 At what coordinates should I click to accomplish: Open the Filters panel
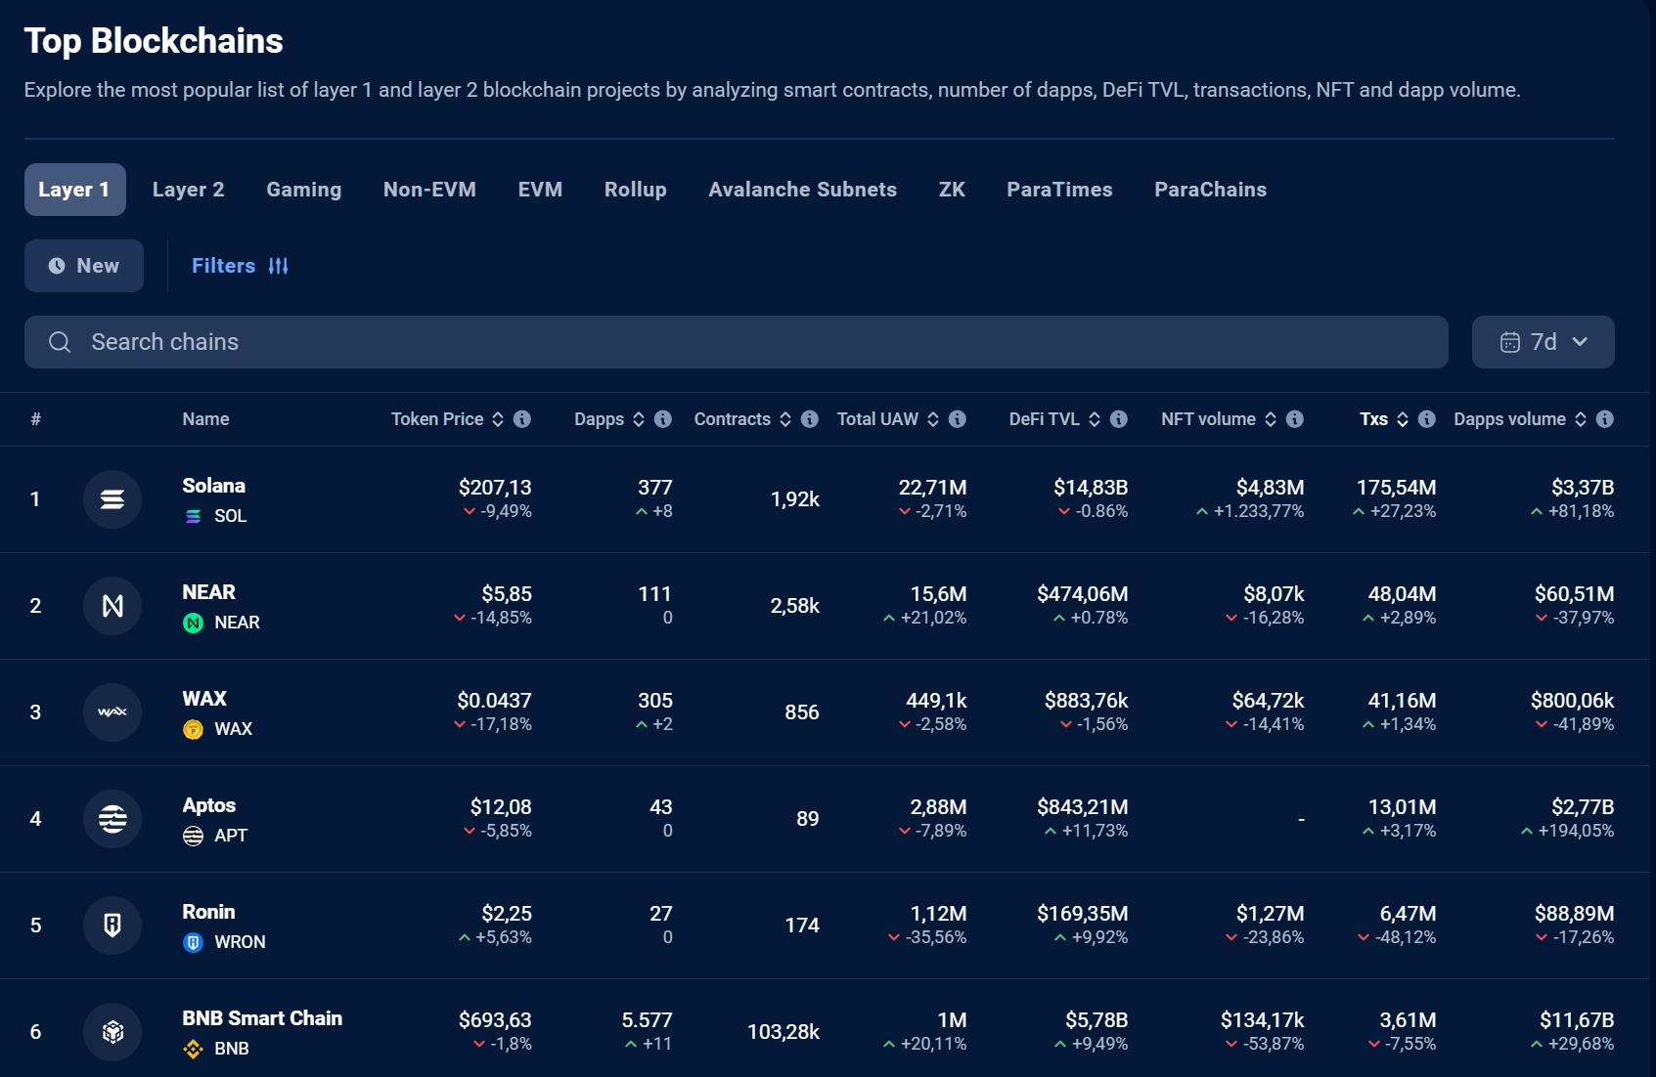[x=240, y=266]
